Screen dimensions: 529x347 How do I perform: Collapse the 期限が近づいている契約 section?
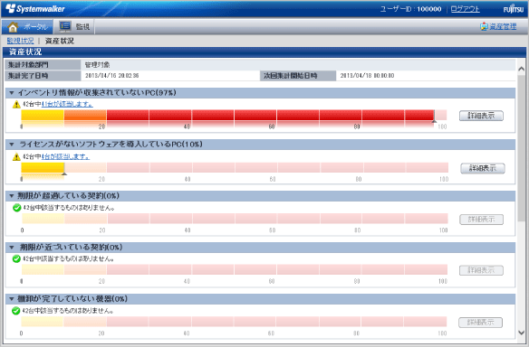pyautogui.click(x=12, y=248)
